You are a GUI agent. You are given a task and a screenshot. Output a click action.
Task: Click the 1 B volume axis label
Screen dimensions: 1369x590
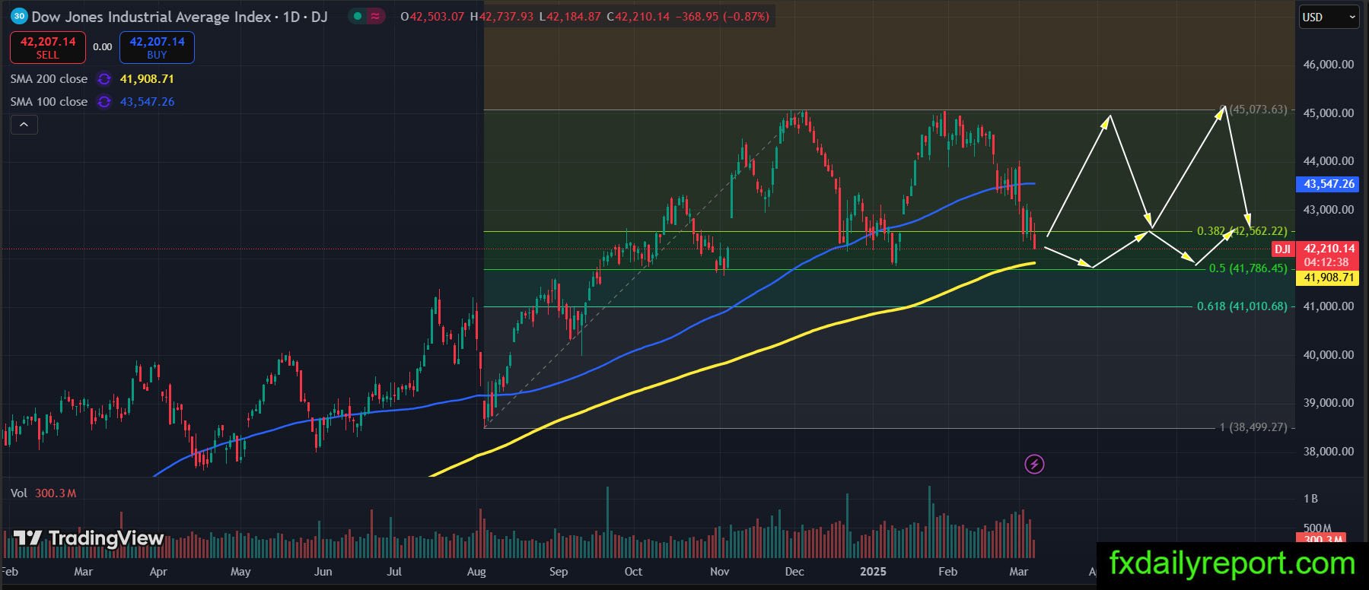click(1310, 499)
